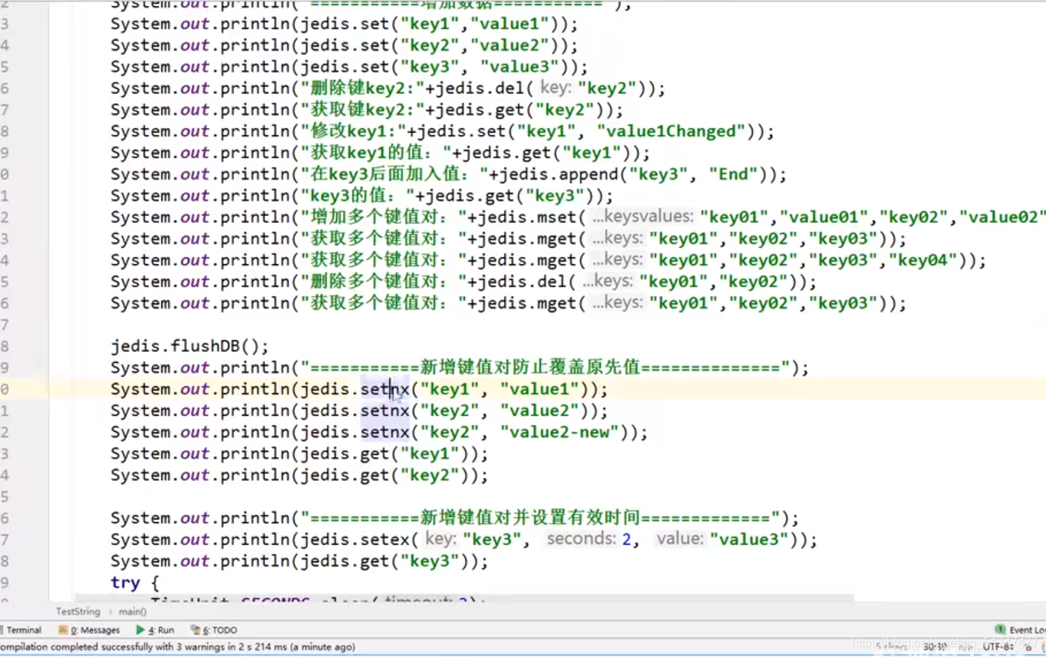Image resolution: width=1046 pixels, height=657 pixels.
Task: Click the 'key3的值：' string
Action: [358, 196]
